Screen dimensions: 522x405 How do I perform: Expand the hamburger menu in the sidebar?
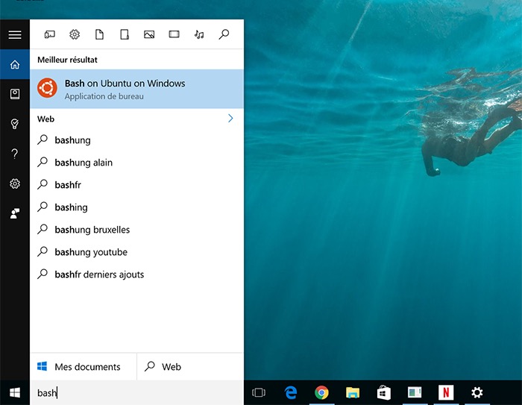(x=15, y=35)
